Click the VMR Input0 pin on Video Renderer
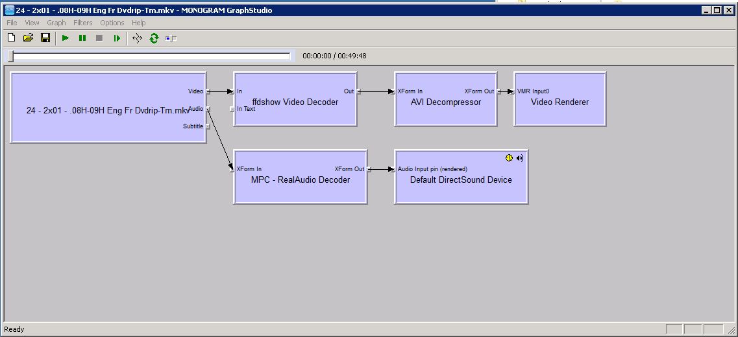 [x=512, y=91]
